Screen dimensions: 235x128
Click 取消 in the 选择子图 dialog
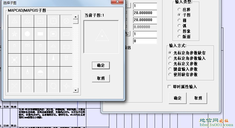[101, 78]
